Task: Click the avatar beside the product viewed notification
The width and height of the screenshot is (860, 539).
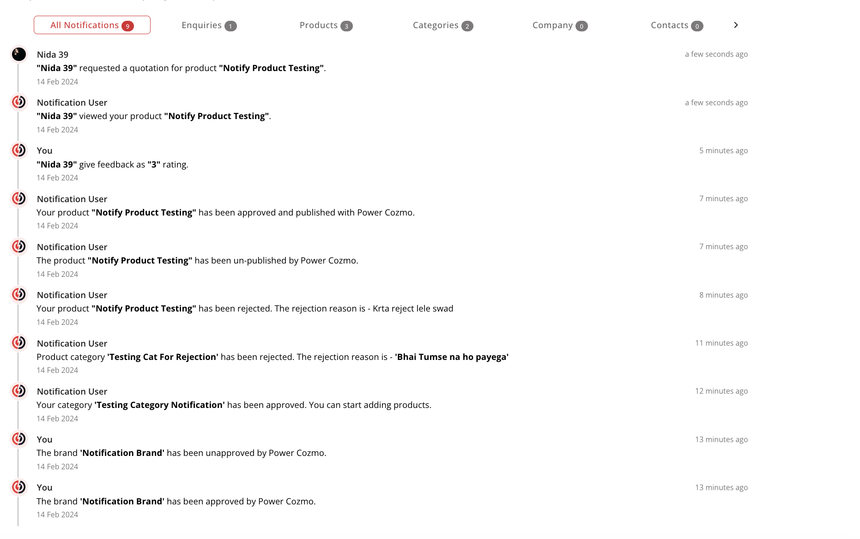Action: (x=19, y=102)
